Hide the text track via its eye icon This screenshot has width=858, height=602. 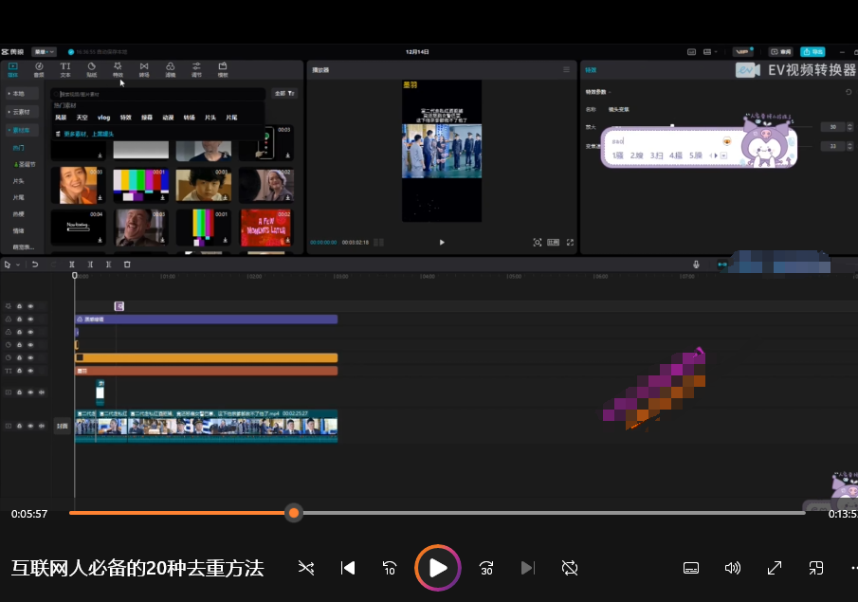tap(30, 371)
